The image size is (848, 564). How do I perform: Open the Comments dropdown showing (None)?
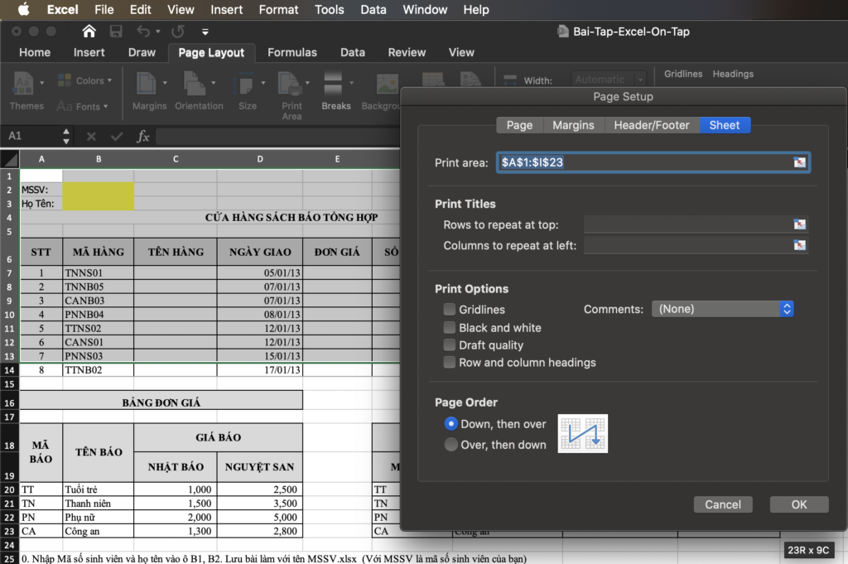click(722, 309)
